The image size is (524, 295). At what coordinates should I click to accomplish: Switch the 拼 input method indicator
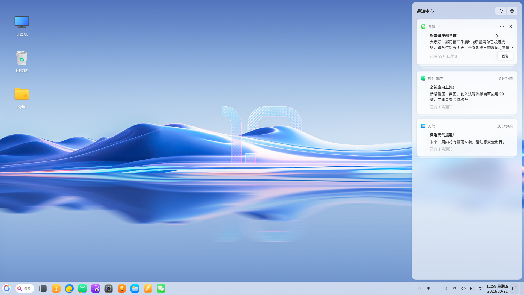(428, 288)
